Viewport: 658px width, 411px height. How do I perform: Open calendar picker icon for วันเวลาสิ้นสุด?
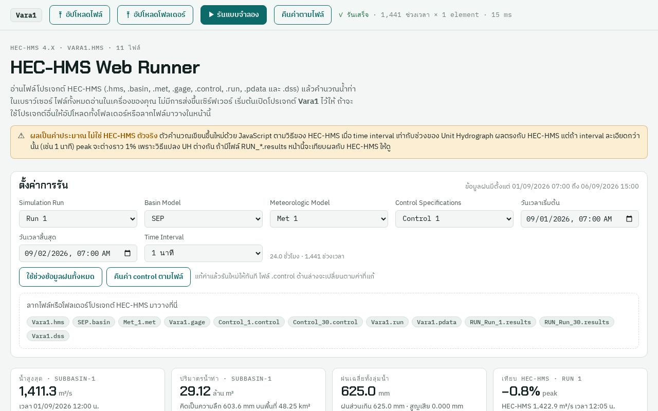click(x=127, y=253)
